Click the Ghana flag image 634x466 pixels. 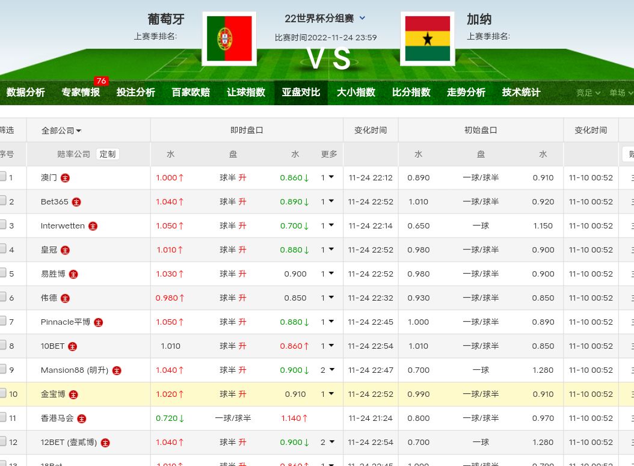pos(427,38)
